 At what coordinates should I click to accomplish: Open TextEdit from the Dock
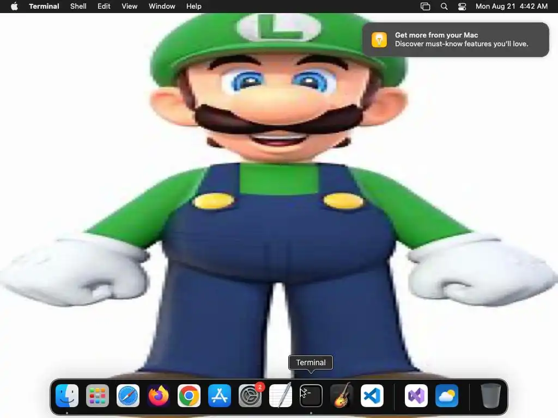281,396
